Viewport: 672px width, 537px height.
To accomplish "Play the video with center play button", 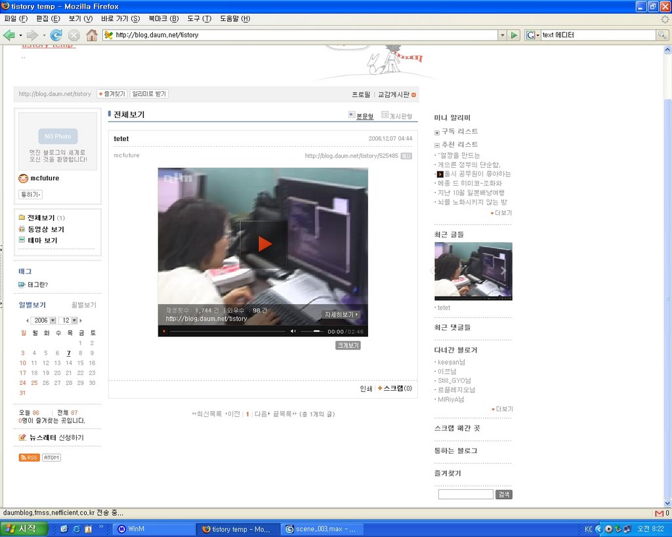I will (264, 244).
